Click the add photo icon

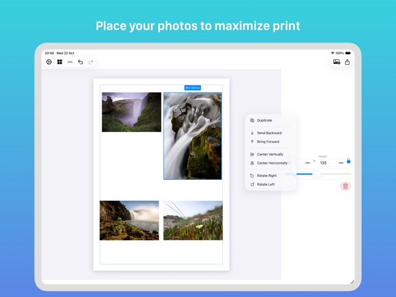(x=337, y=62)
